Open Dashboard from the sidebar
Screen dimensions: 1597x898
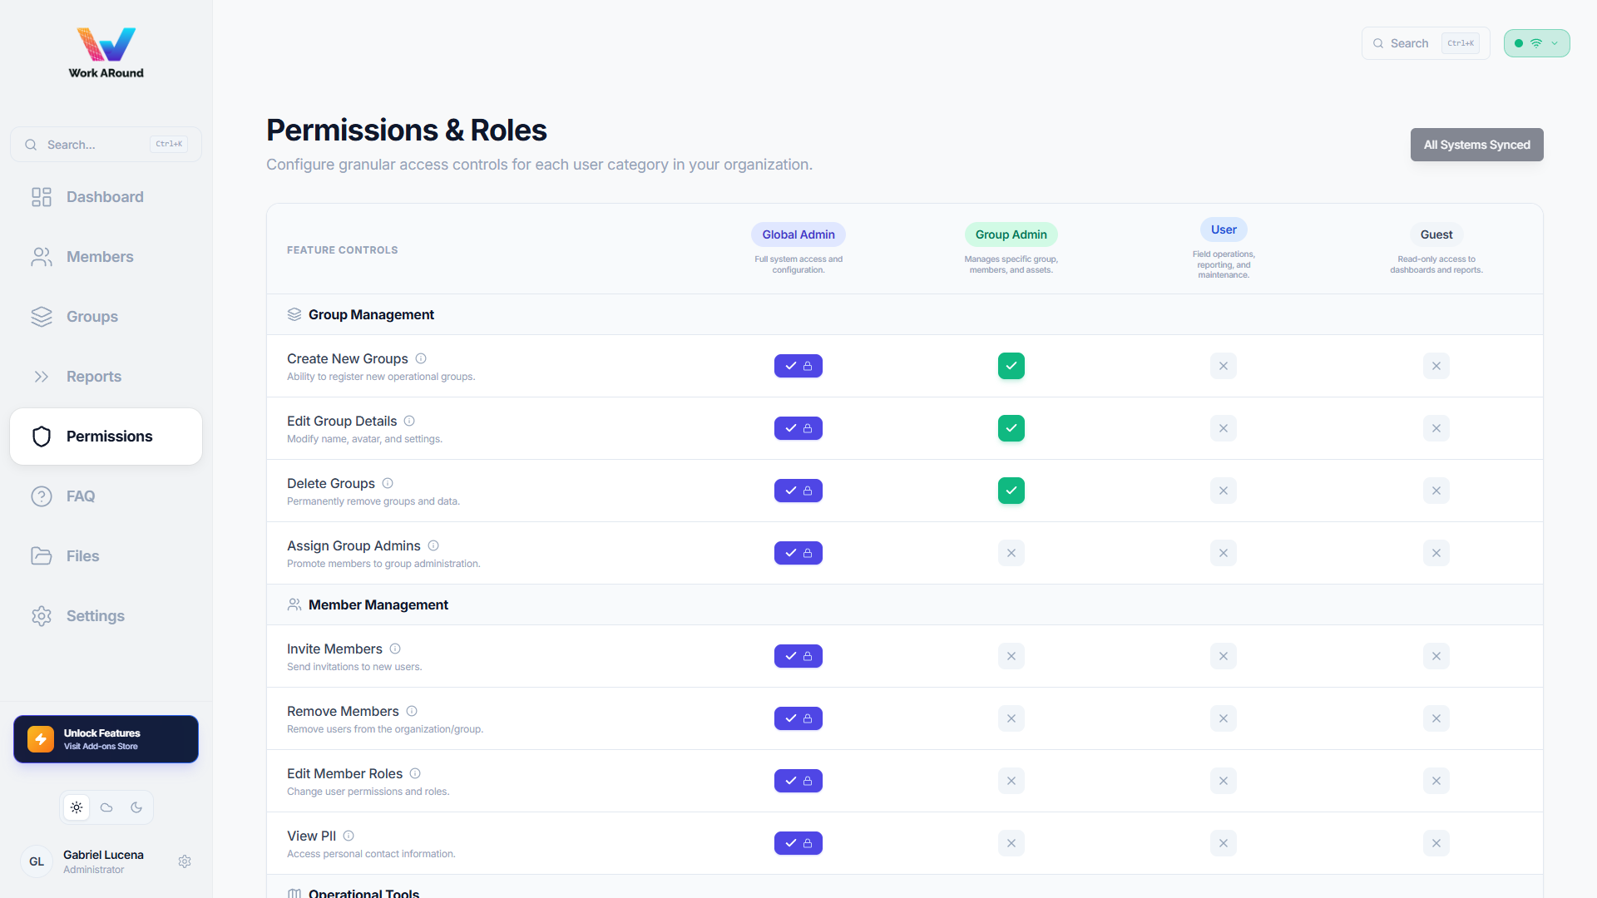[x=106, y=197]
